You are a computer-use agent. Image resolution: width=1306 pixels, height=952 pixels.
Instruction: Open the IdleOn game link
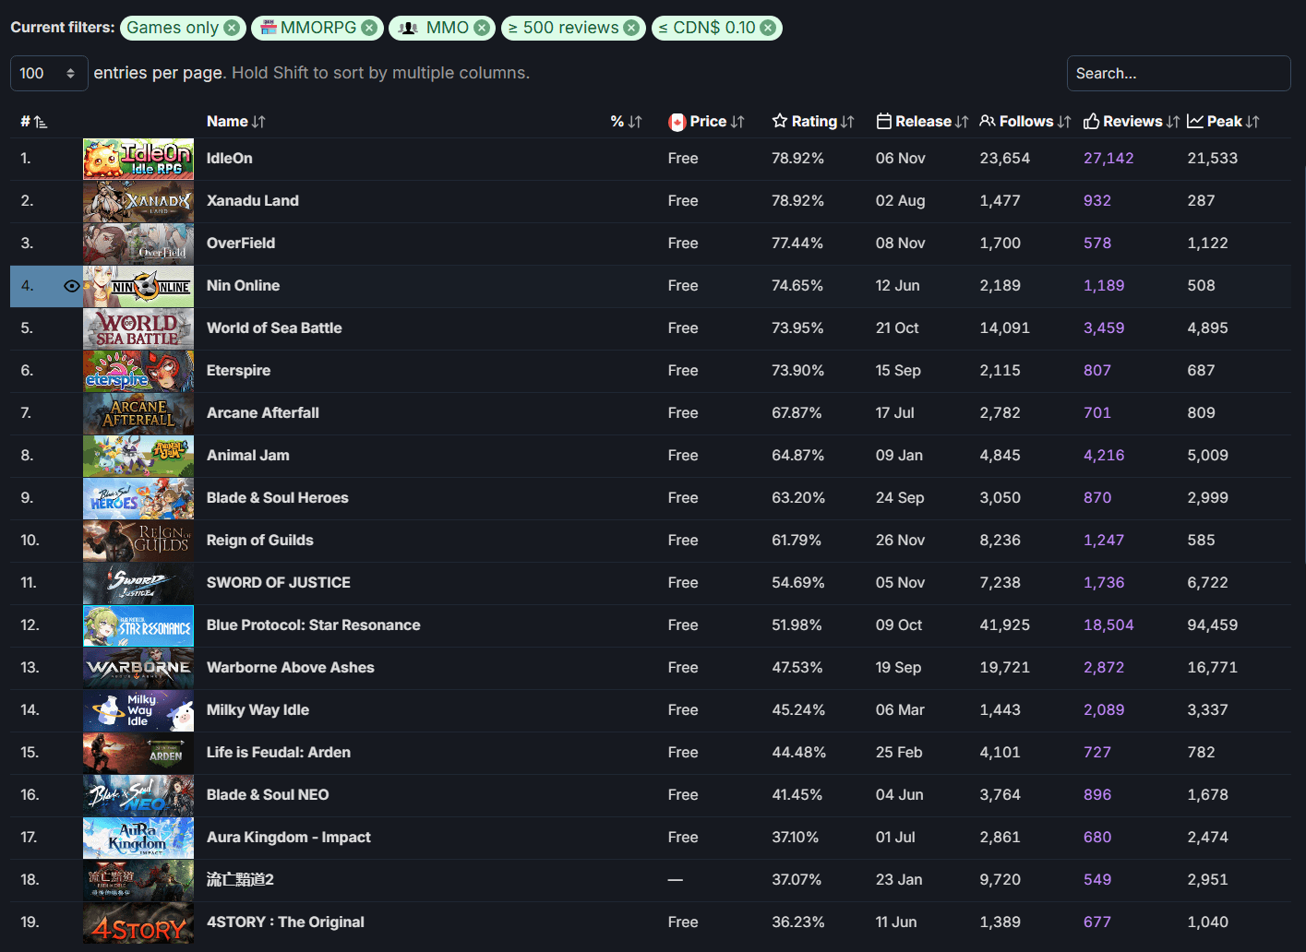pos(230,159)
